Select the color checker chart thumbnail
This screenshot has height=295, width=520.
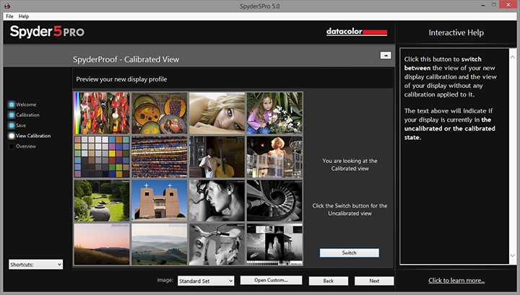(x=101, y=157)
